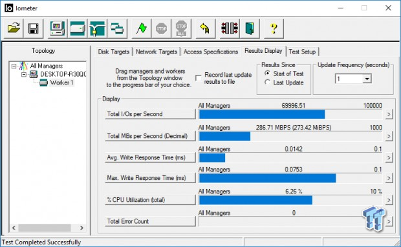Viewport: 401px width, 247px height.
Task: Click the Avg. Write Response Time progress bar
Action: coord(290,158)
